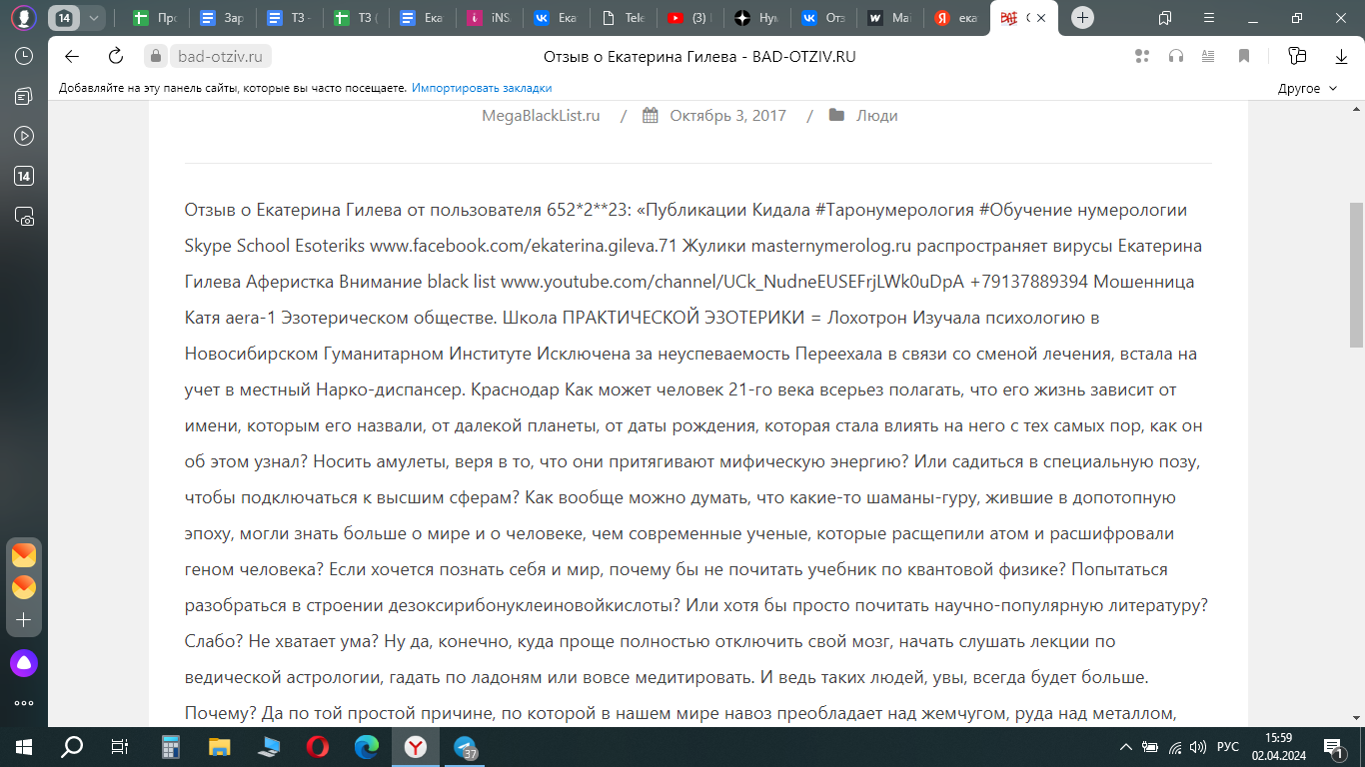Image resolution: width=1365 pixels, height=767 pixels.
Task: Open the sidebar video play icon
Action: [x=24, y=137]
